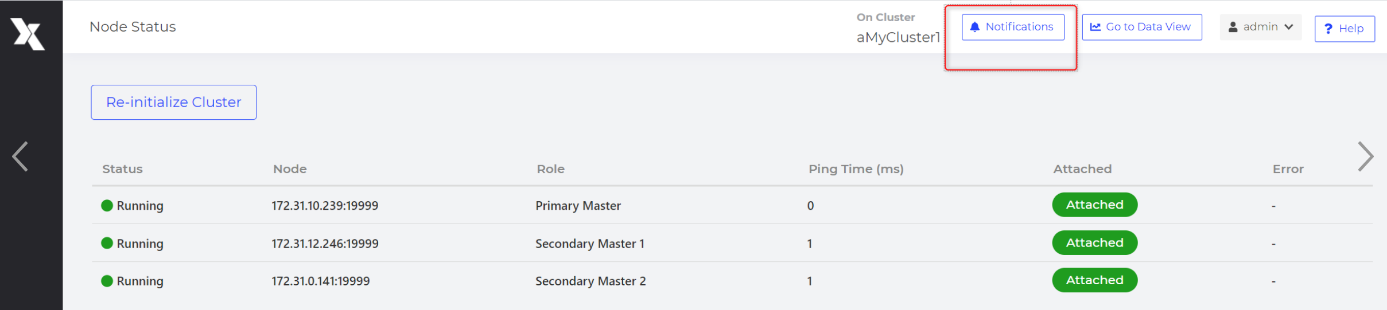Click the Status column header
1387x310 pixels.
122,169
